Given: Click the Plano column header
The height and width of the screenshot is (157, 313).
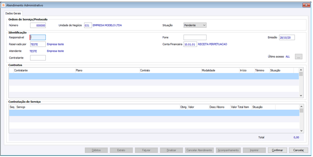Looking at the screenshot, I should (x=107, y=70).
